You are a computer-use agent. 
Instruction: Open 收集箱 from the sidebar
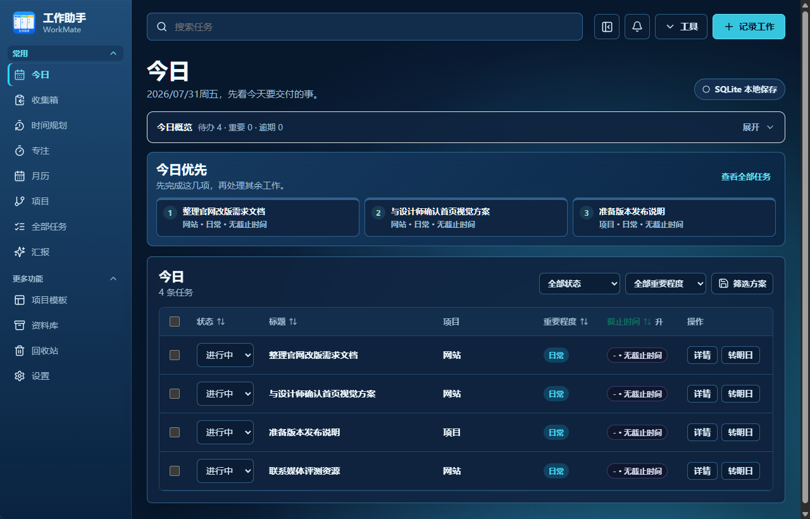pyautogui.click(x=65, y=100)
